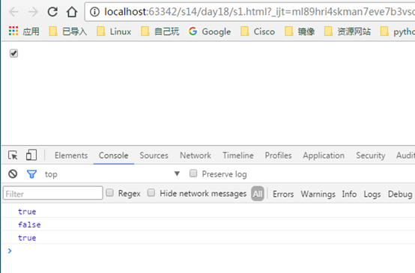Screen dimensions: 415x273
Task: Enable the Regex filter checkbox
Action: click(x=109, y=193)
